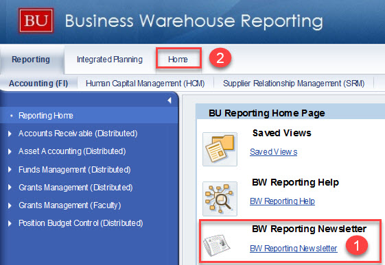Open the Home tab
The image size is (385, 265).
[x=178, y=60]
